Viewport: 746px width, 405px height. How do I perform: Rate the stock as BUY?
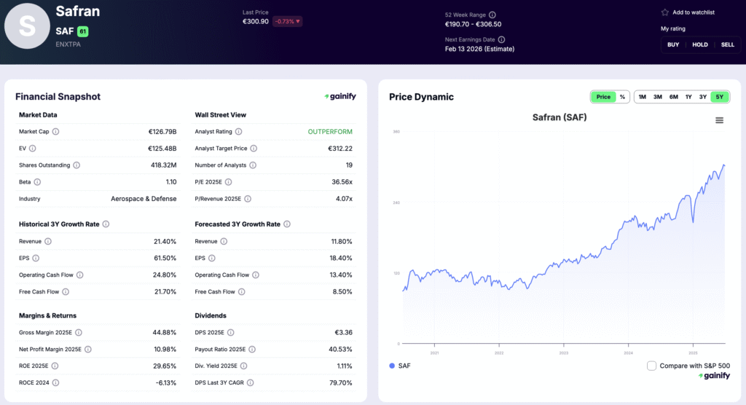[x=673, y=44]
